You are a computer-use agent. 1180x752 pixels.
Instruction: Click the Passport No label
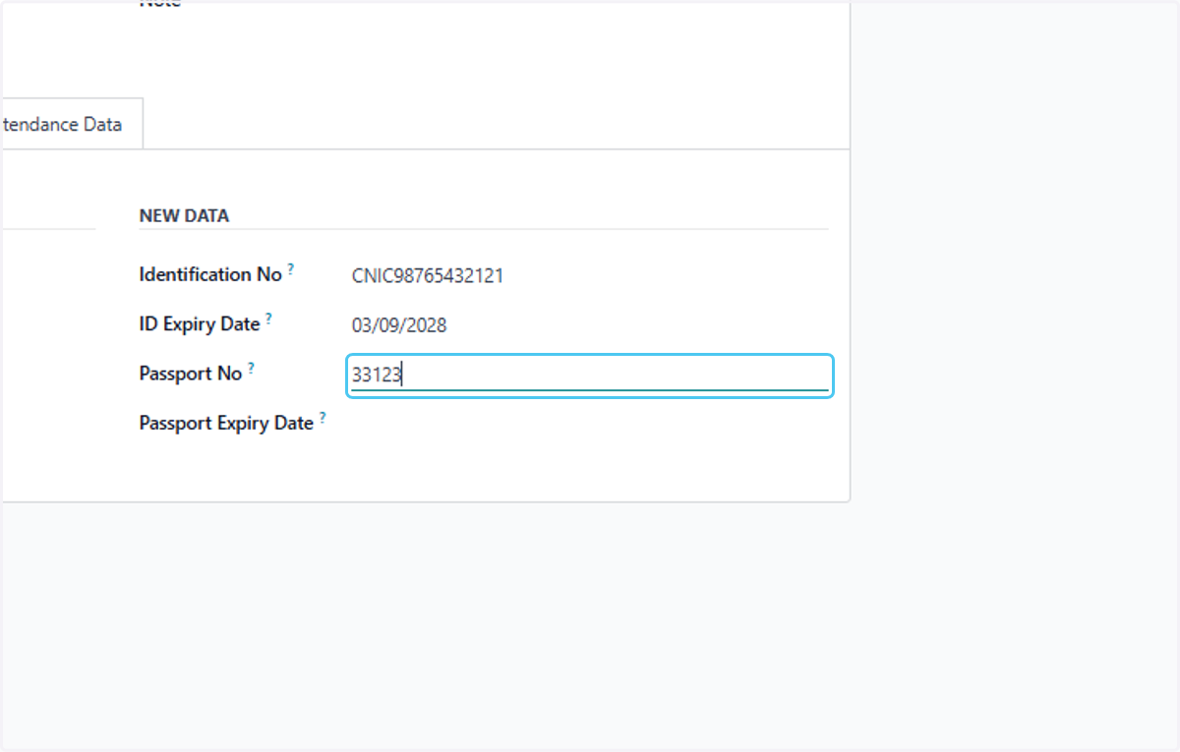point(191,374)
